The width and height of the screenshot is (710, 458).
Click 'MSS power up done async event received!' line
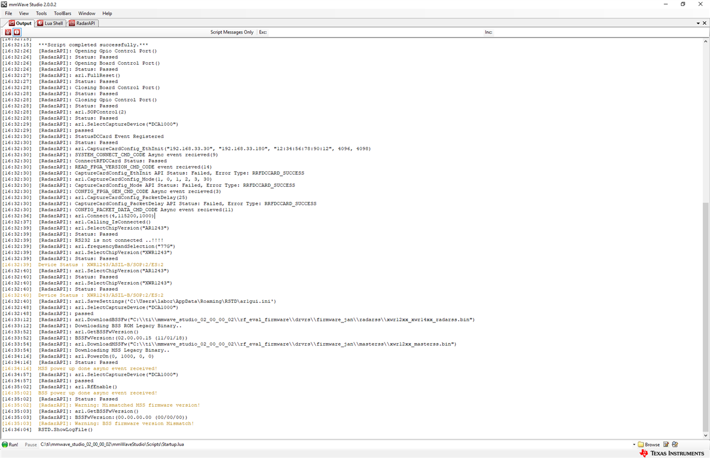(98, 369)
